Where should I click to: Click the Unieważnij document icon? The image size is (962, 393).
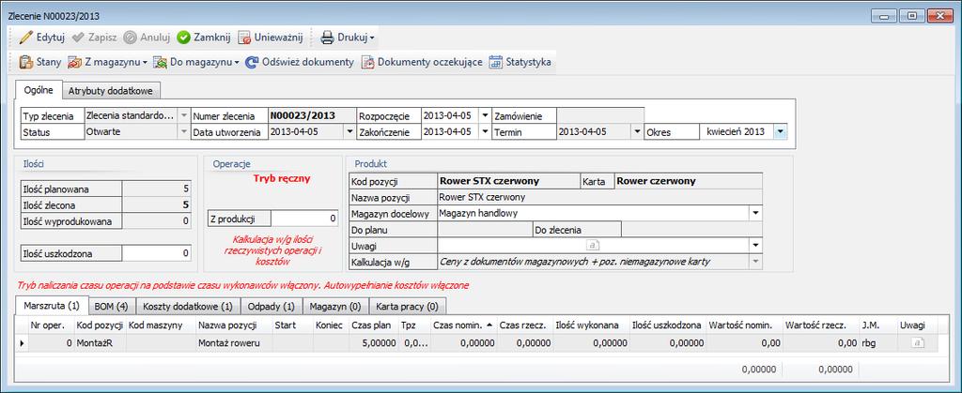244,38
